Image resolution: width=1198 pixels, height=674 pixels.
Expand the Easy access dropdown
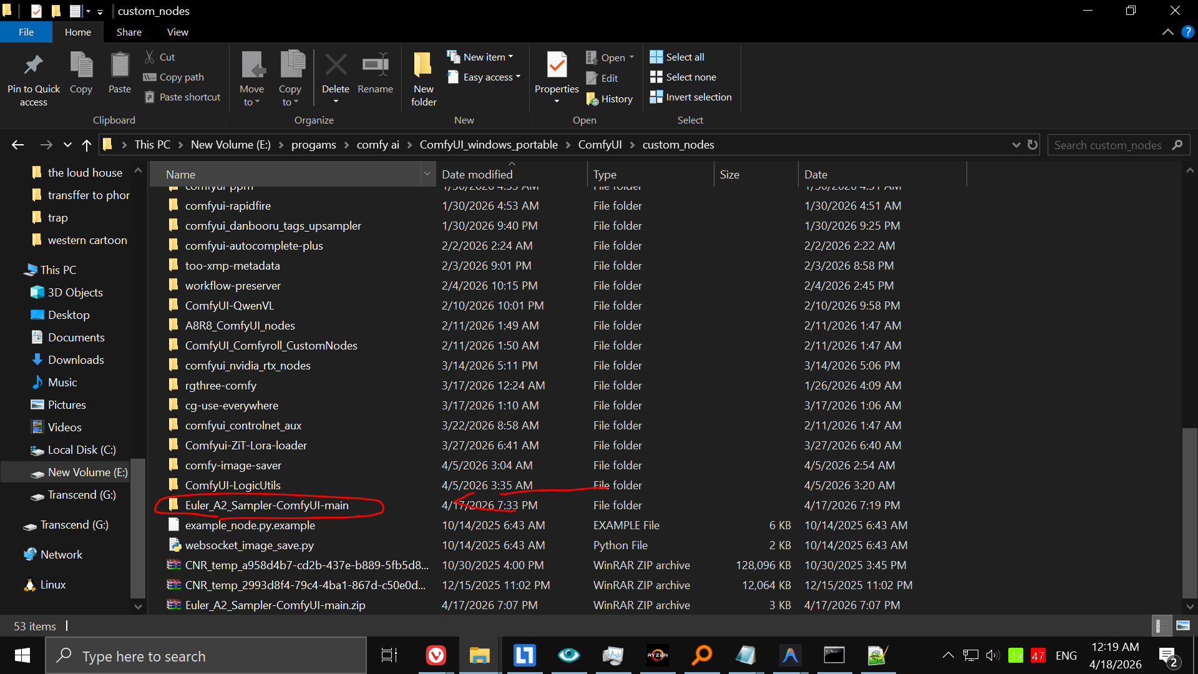[484, 77]
